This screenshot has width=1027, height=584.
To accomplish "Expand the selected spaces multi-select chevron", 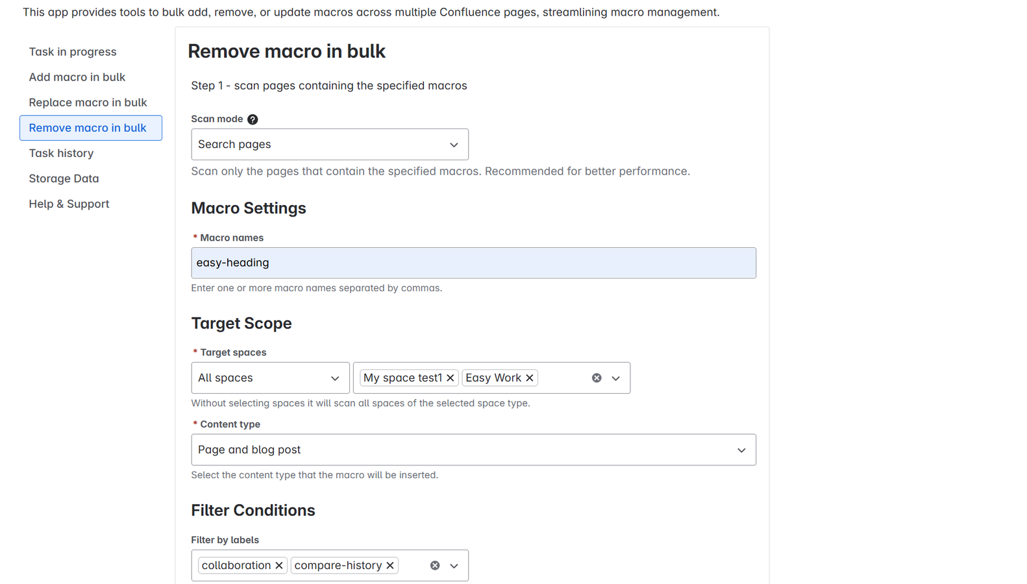I will [616, 378].
